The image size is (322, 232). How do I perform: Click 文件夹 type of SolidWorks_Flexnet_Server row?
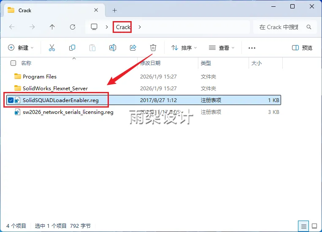[x=208, y=88]
